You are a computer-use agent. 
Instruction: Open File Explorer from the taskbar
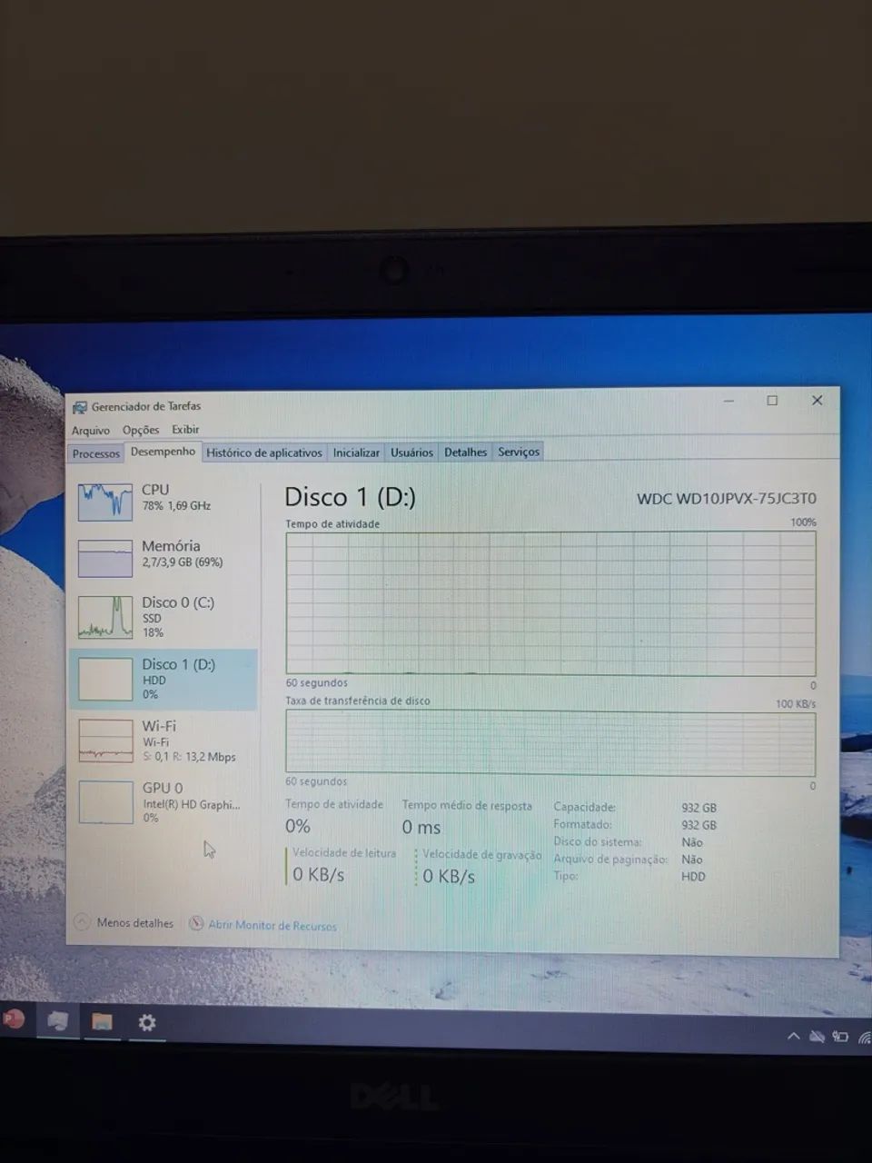click(101, 1022)
